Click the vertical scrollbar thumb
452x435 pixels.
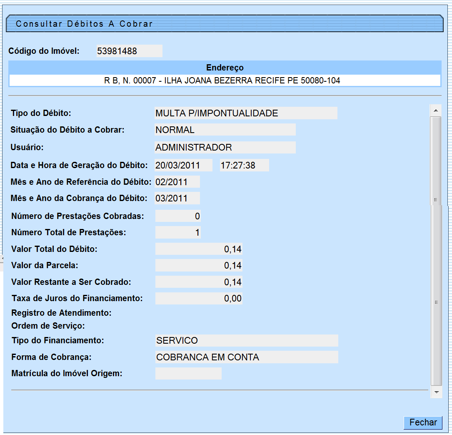(436, 250)
